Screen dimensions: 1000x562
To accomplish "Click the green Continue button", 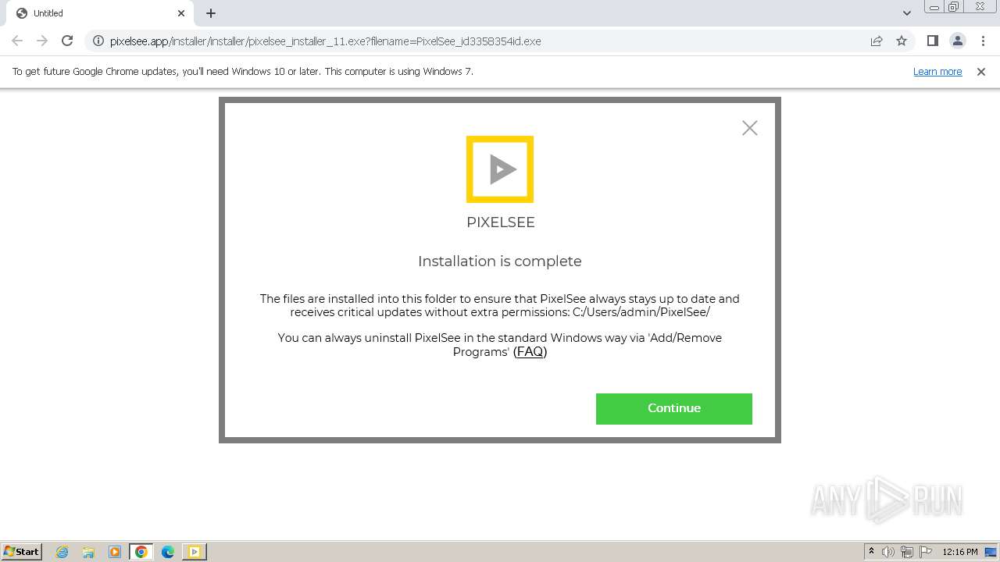I will click(x=673, y=408).
